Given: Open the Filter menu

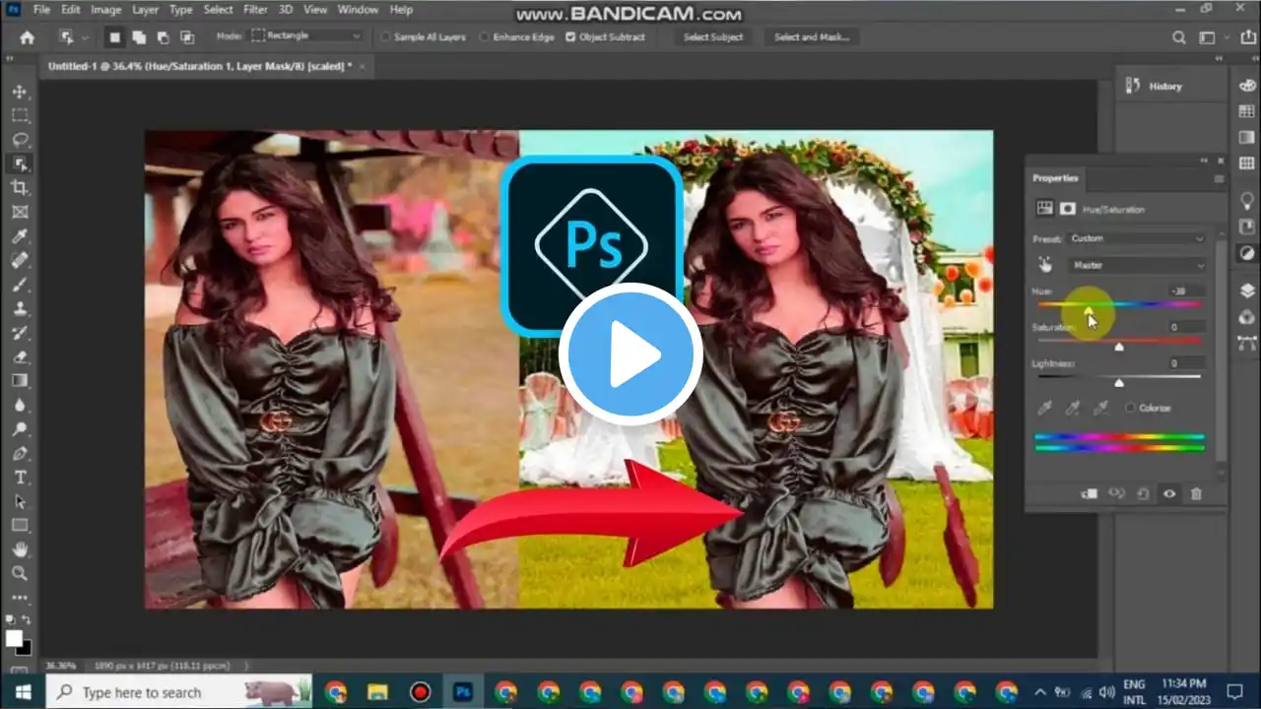Looking at the screenshot, I should (x=255, y=10).
